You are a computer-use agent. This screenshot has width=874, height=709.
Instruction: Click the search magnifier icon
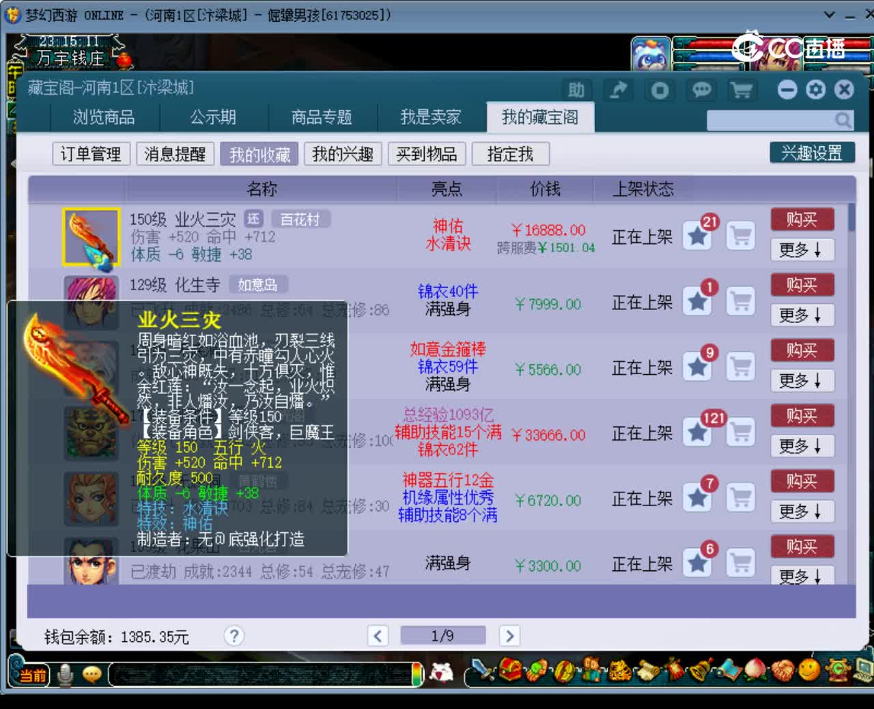click(x=843, y=120)
